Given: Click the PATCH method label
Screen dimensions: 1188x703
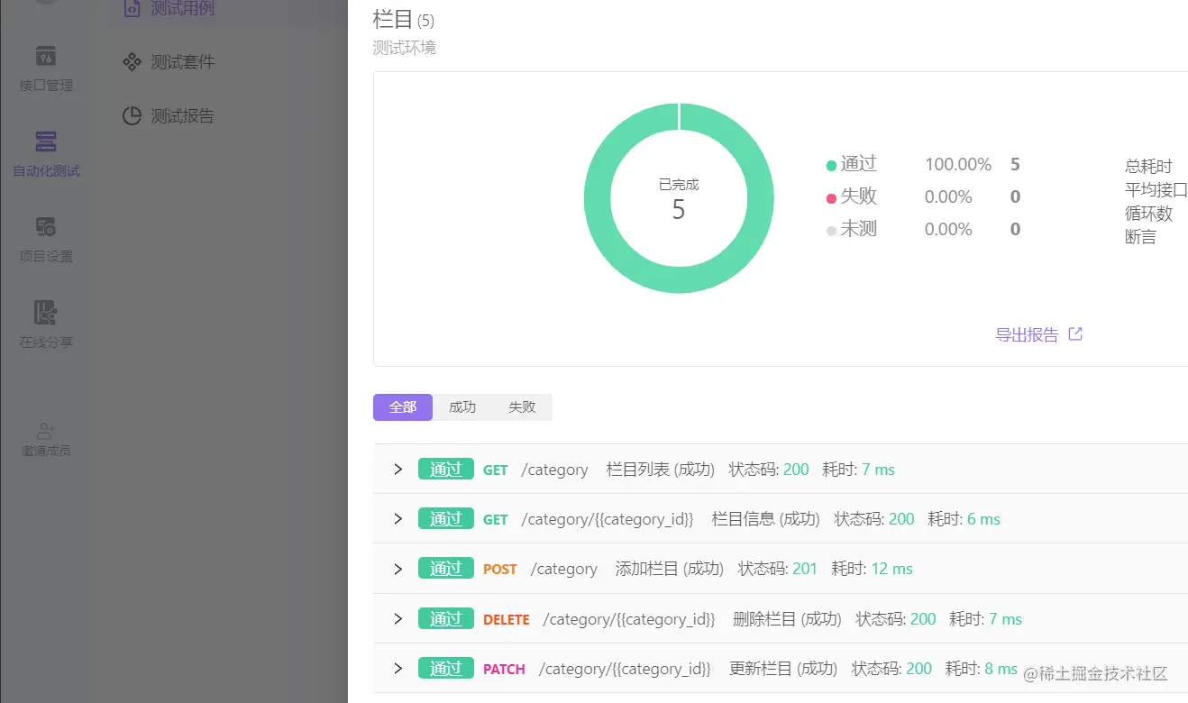Looking at the screenshot, I should pyautogui.click(x=505, y=670).
